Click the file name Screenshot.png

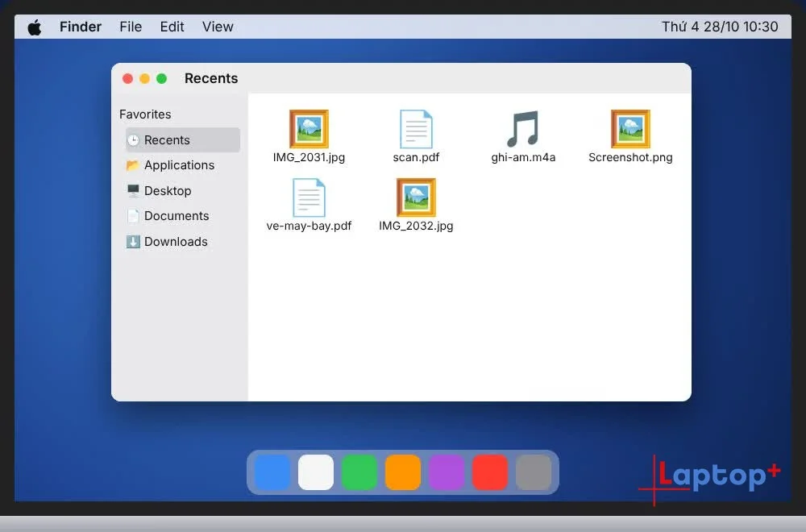(631, 157)
